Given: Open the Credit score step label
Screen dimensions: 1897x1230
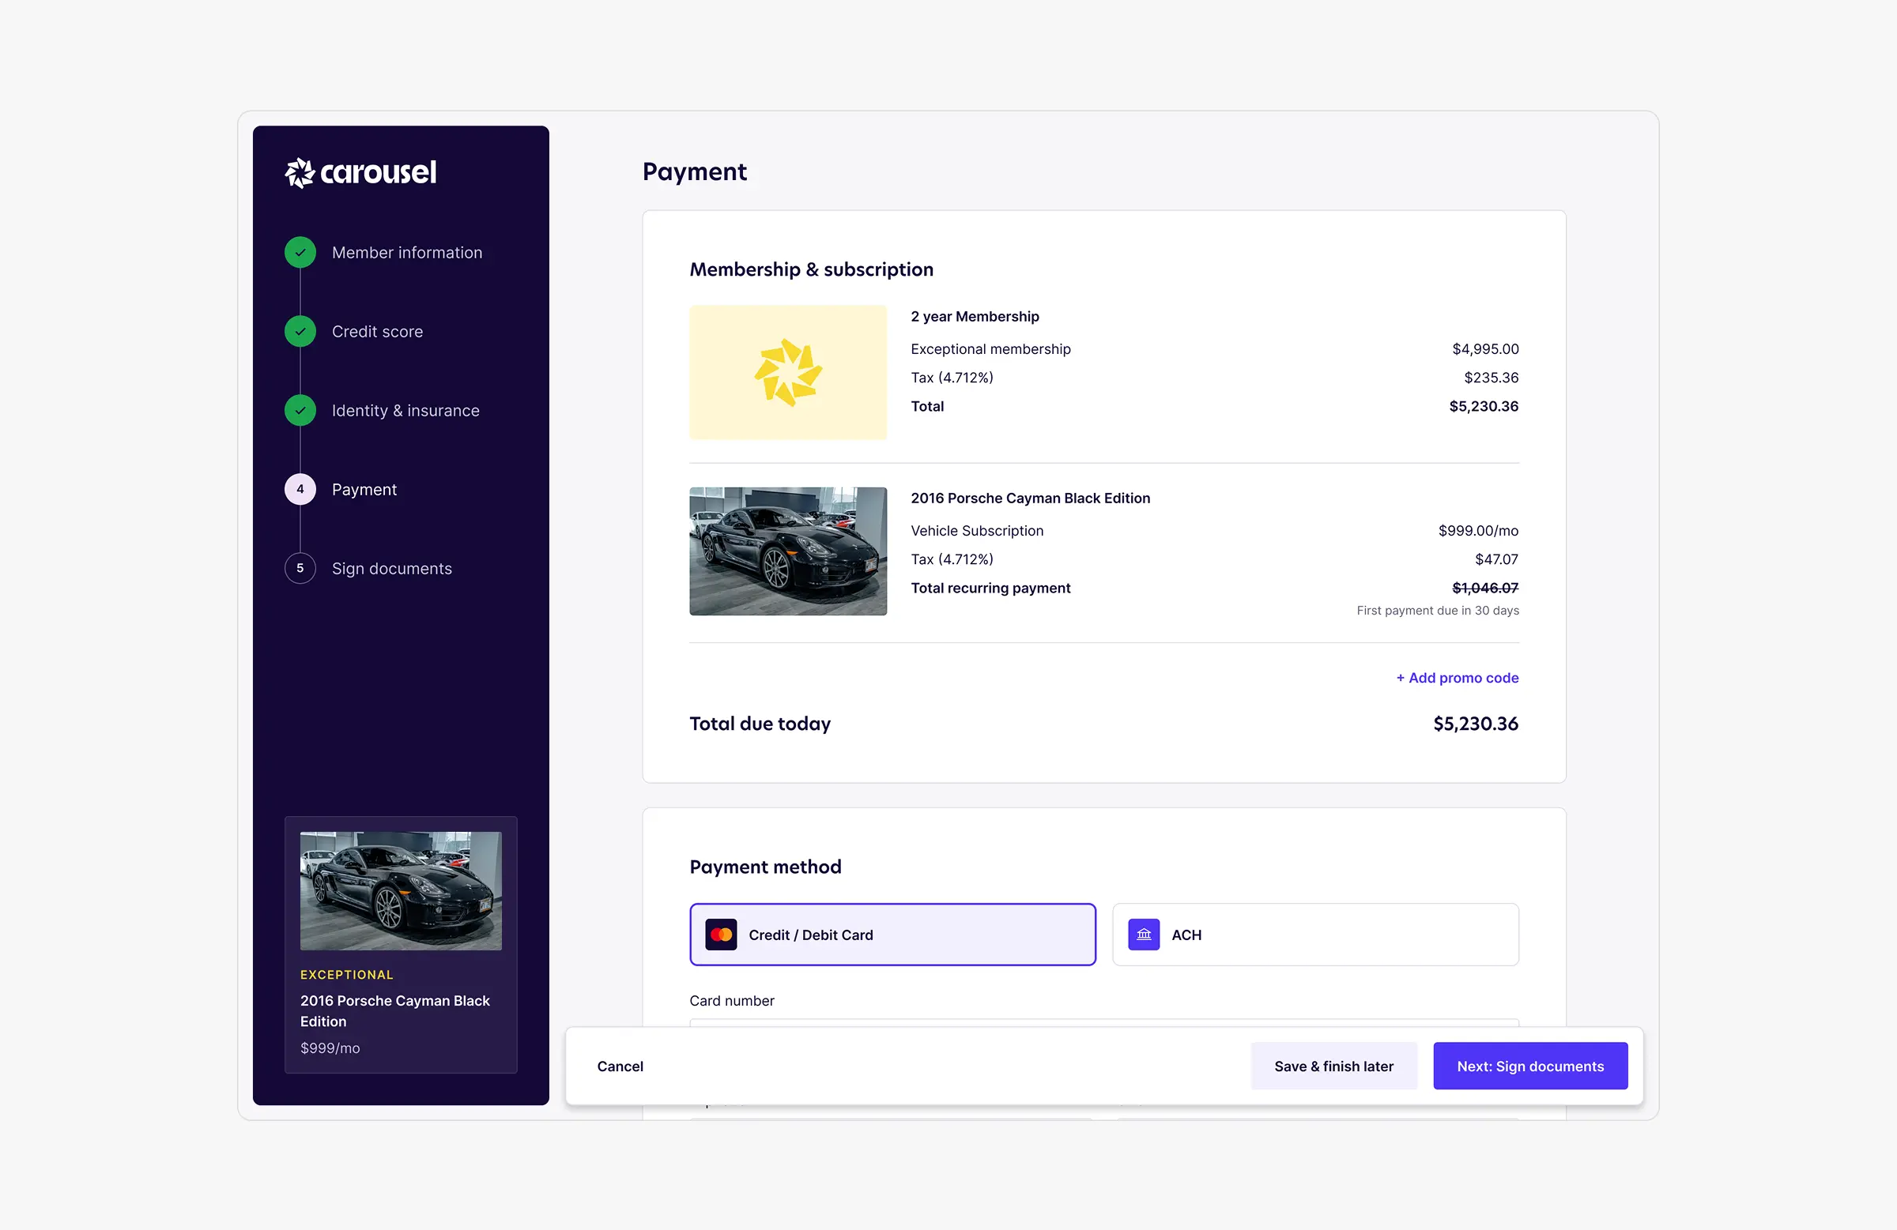Looking at the screenshot, I should [x=377, y=332].
